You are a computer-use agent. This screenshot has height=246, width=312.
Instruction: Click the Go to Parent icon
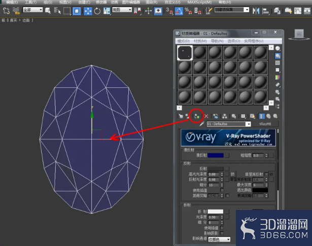pyautogui.click(x=268, y=116)
